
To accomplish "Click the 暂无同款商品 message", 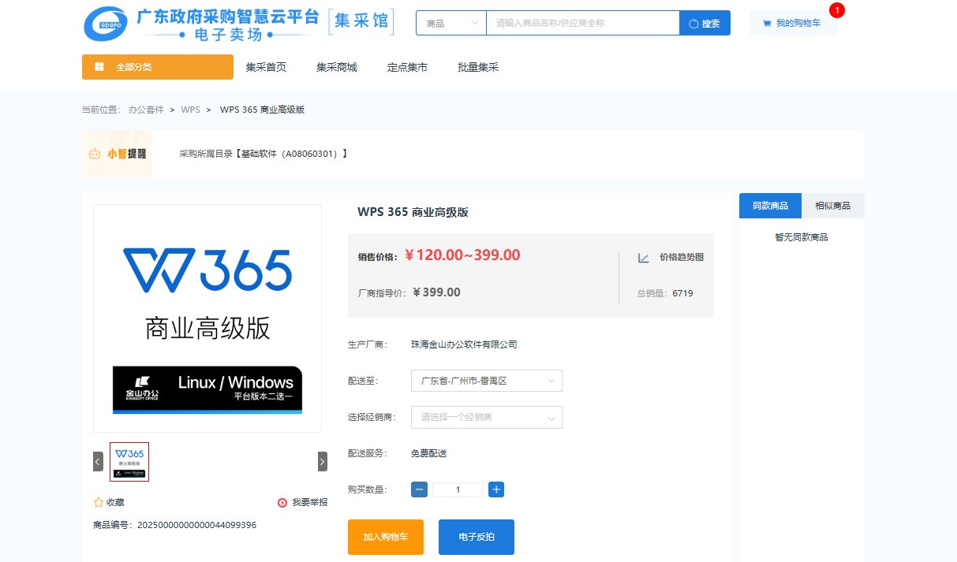I will (802, 237).
